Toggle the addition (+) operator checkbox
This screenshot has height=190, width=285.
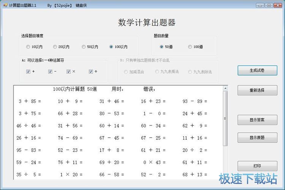coord(28,71)
